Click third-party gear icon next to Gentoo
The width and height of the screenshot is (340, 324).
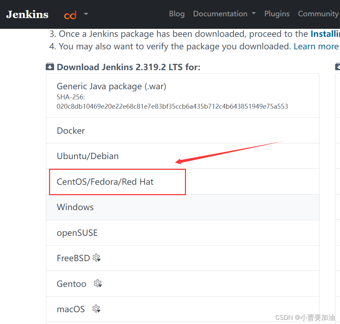98,283
